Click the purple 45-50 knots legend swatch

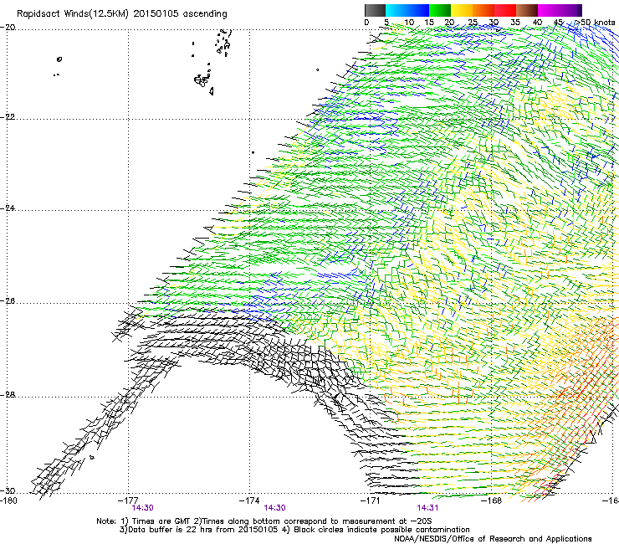(570, 10)
